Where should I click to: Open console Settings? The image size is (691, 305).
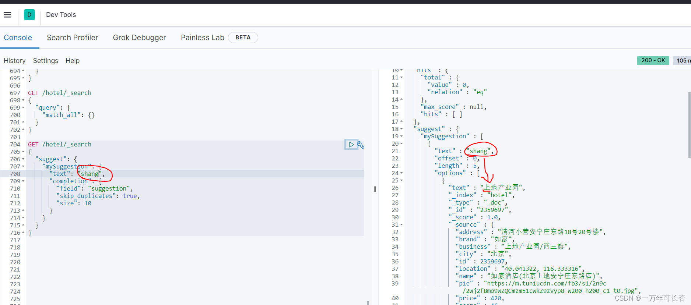[x=46, y=61]
